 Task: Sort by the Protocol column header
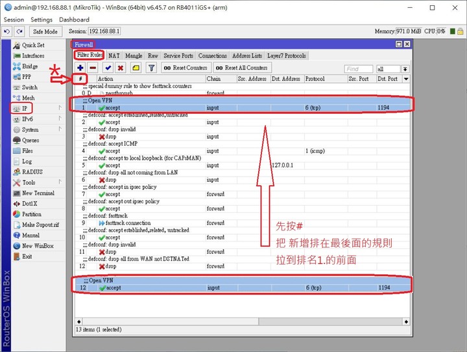326,79
